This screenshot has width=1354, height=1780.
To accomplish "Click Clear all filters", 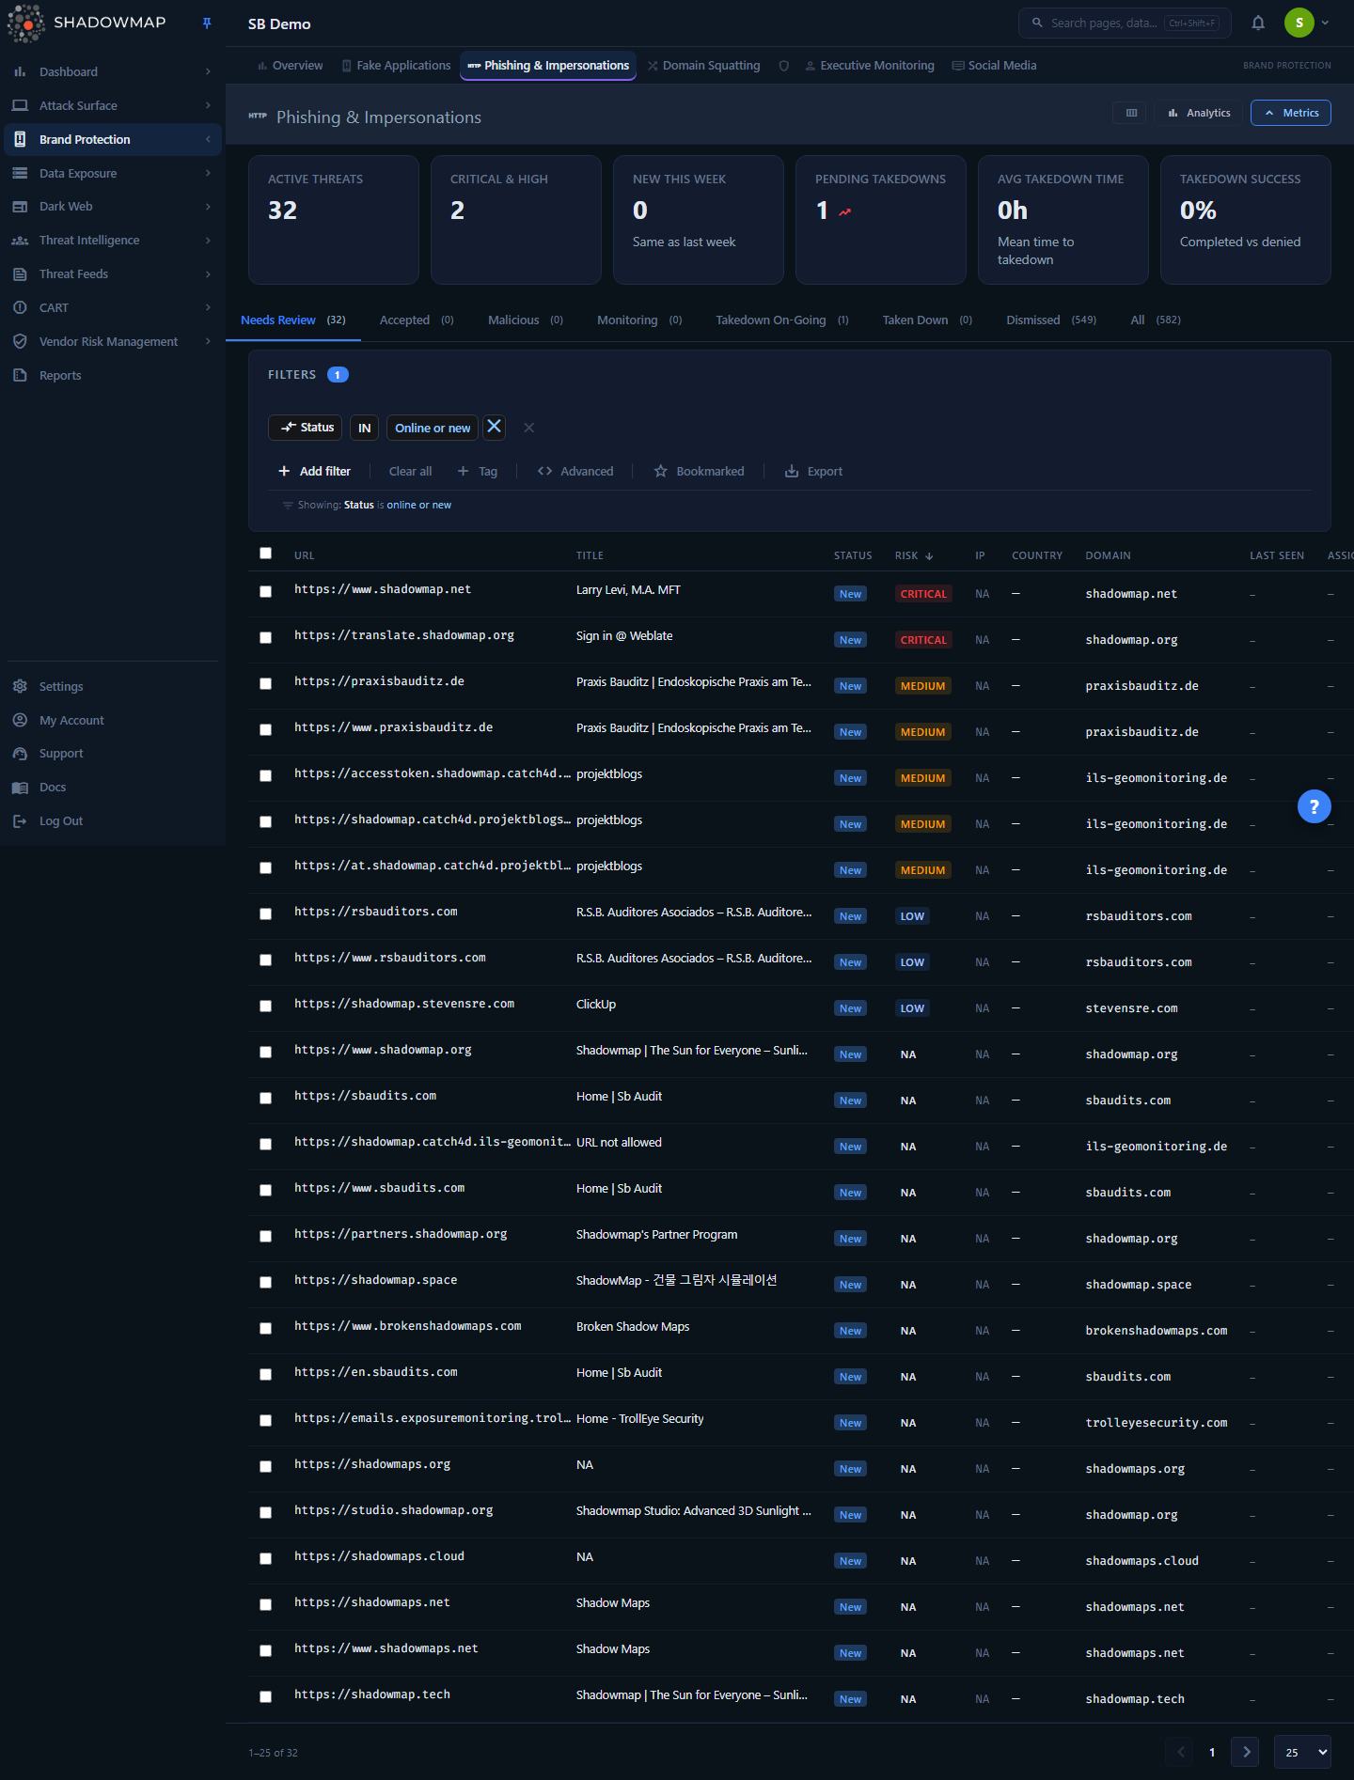I will click(x=410, y=471).
